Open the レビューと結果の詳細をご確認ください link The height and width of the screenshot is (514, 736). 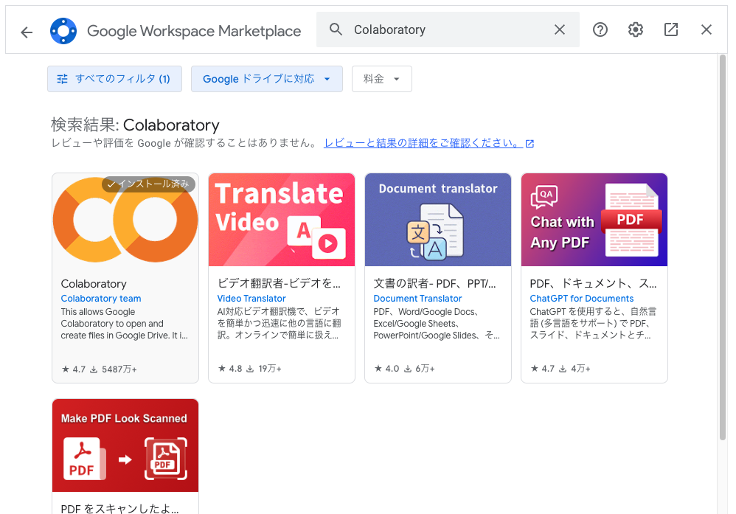pos(429,143)
